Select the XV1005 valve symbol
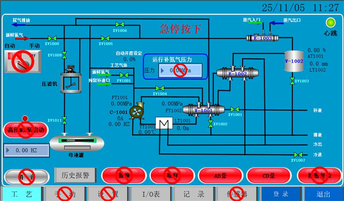Viewport: 344px width, 201px height. pyautogui.click(x=104, y=38)
